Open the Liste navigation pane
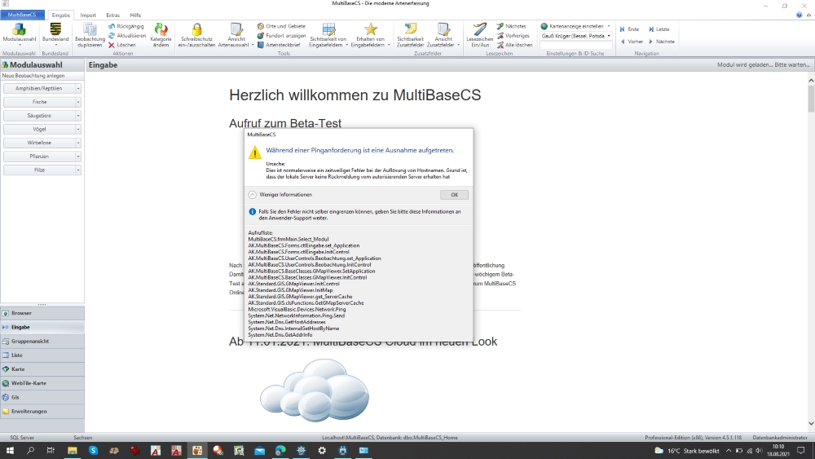The height and width of the screenshot is (459, 815). coord(42,355)
